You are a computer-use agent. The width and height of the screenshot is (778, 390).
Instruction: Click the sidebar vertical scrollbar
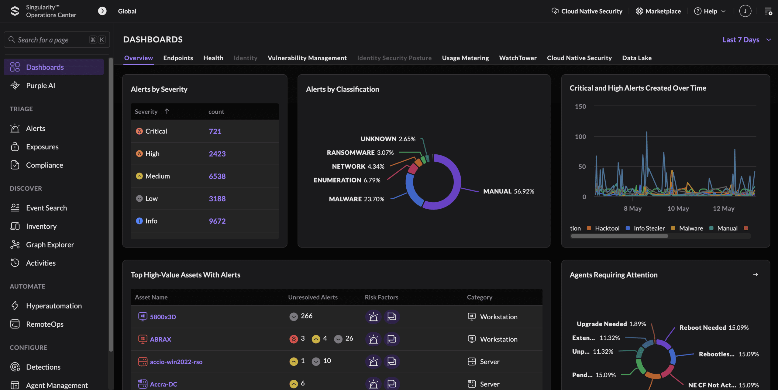pos(111,204)
